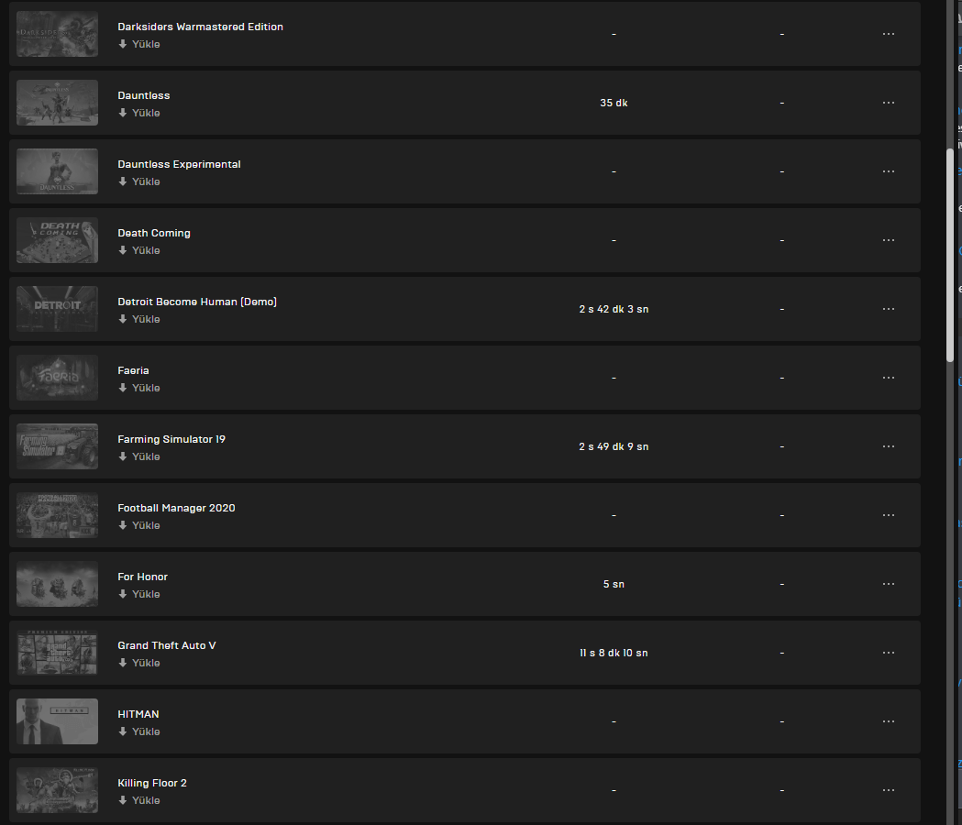Open options menu for Farming Simulator 19

coord(888,446)
